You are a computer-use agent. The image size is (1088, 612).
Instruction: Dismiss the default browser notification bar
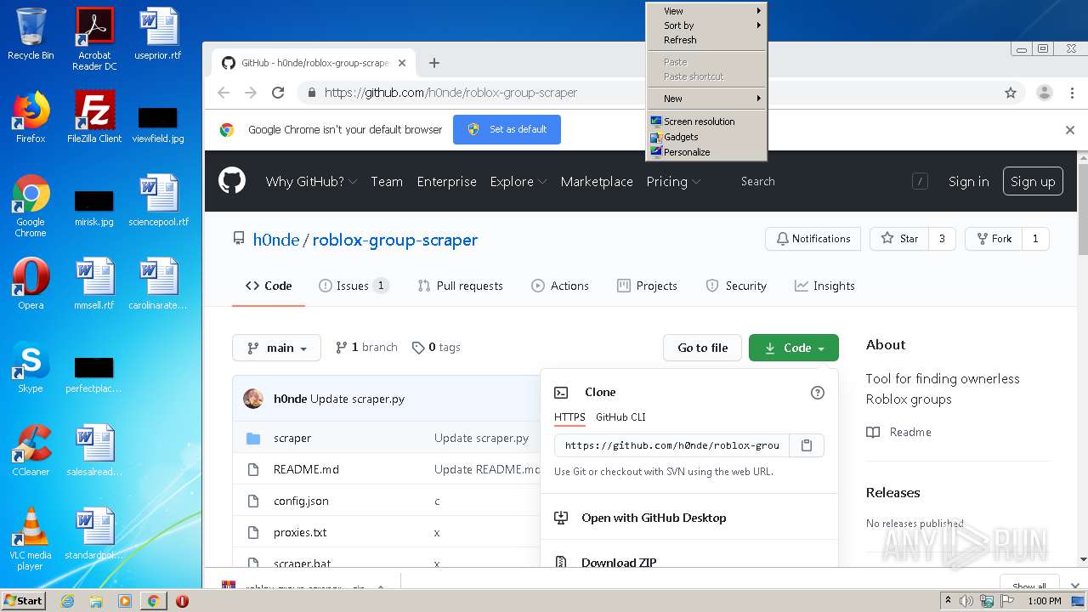[1070, 130]
